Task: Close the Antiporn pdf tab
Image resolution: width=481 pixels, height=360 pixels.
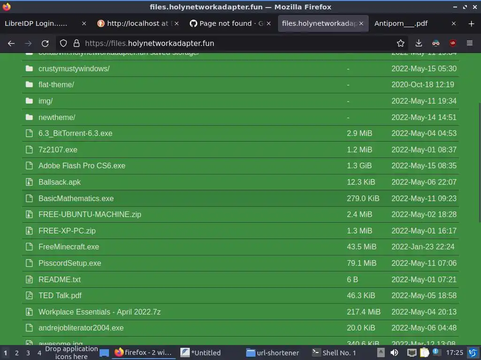Action: tap(454, 23)
